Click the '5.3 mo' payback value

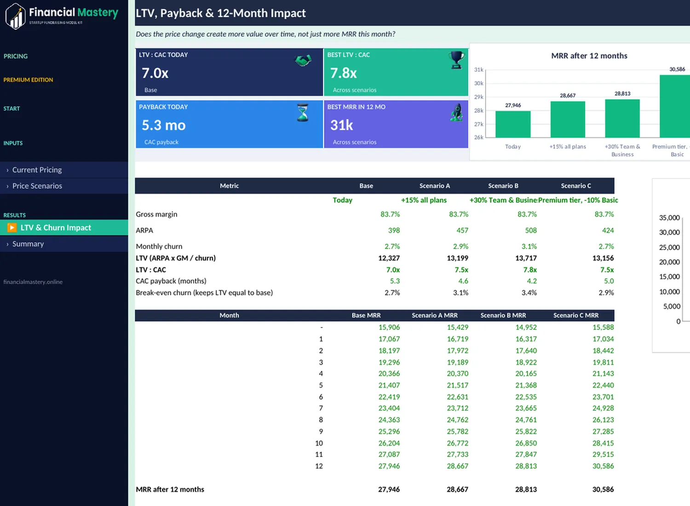164,125
